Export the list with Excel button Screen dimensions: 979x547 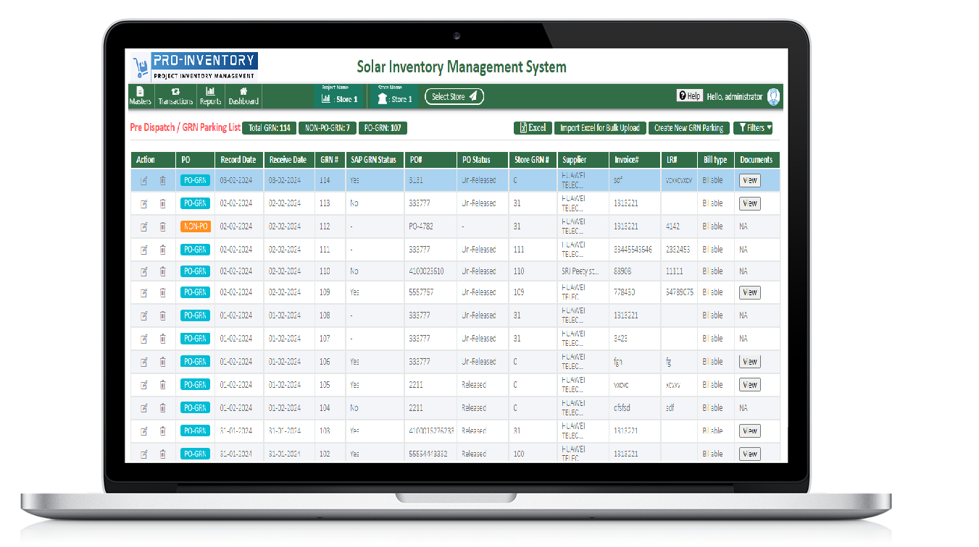[x=533, y=128]
